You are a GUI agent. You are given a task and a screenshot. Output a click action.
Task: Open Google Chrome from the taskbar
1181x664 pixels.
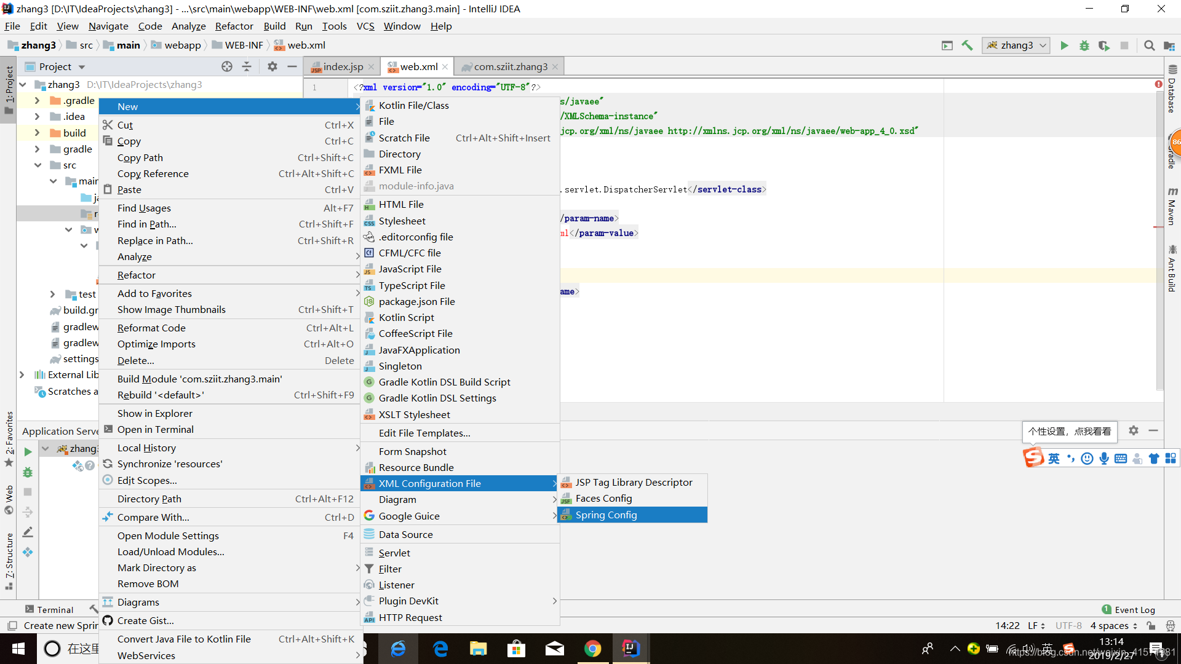pyautogui.click(x=592, y=649)
